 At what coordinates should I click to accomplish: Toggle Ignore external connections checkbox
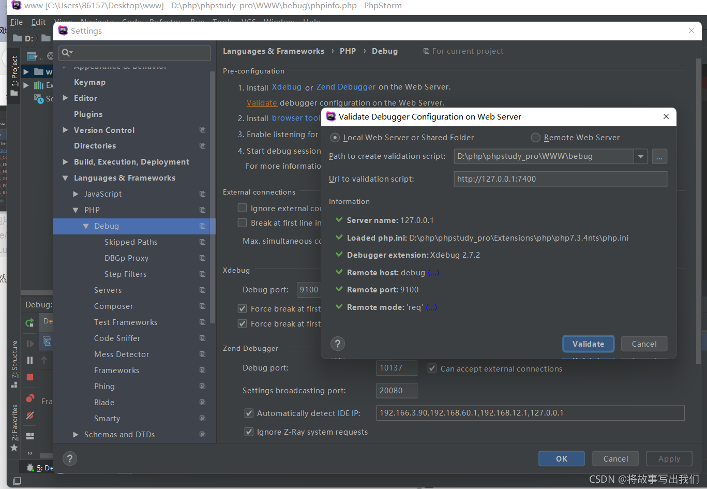coord(242,208)
